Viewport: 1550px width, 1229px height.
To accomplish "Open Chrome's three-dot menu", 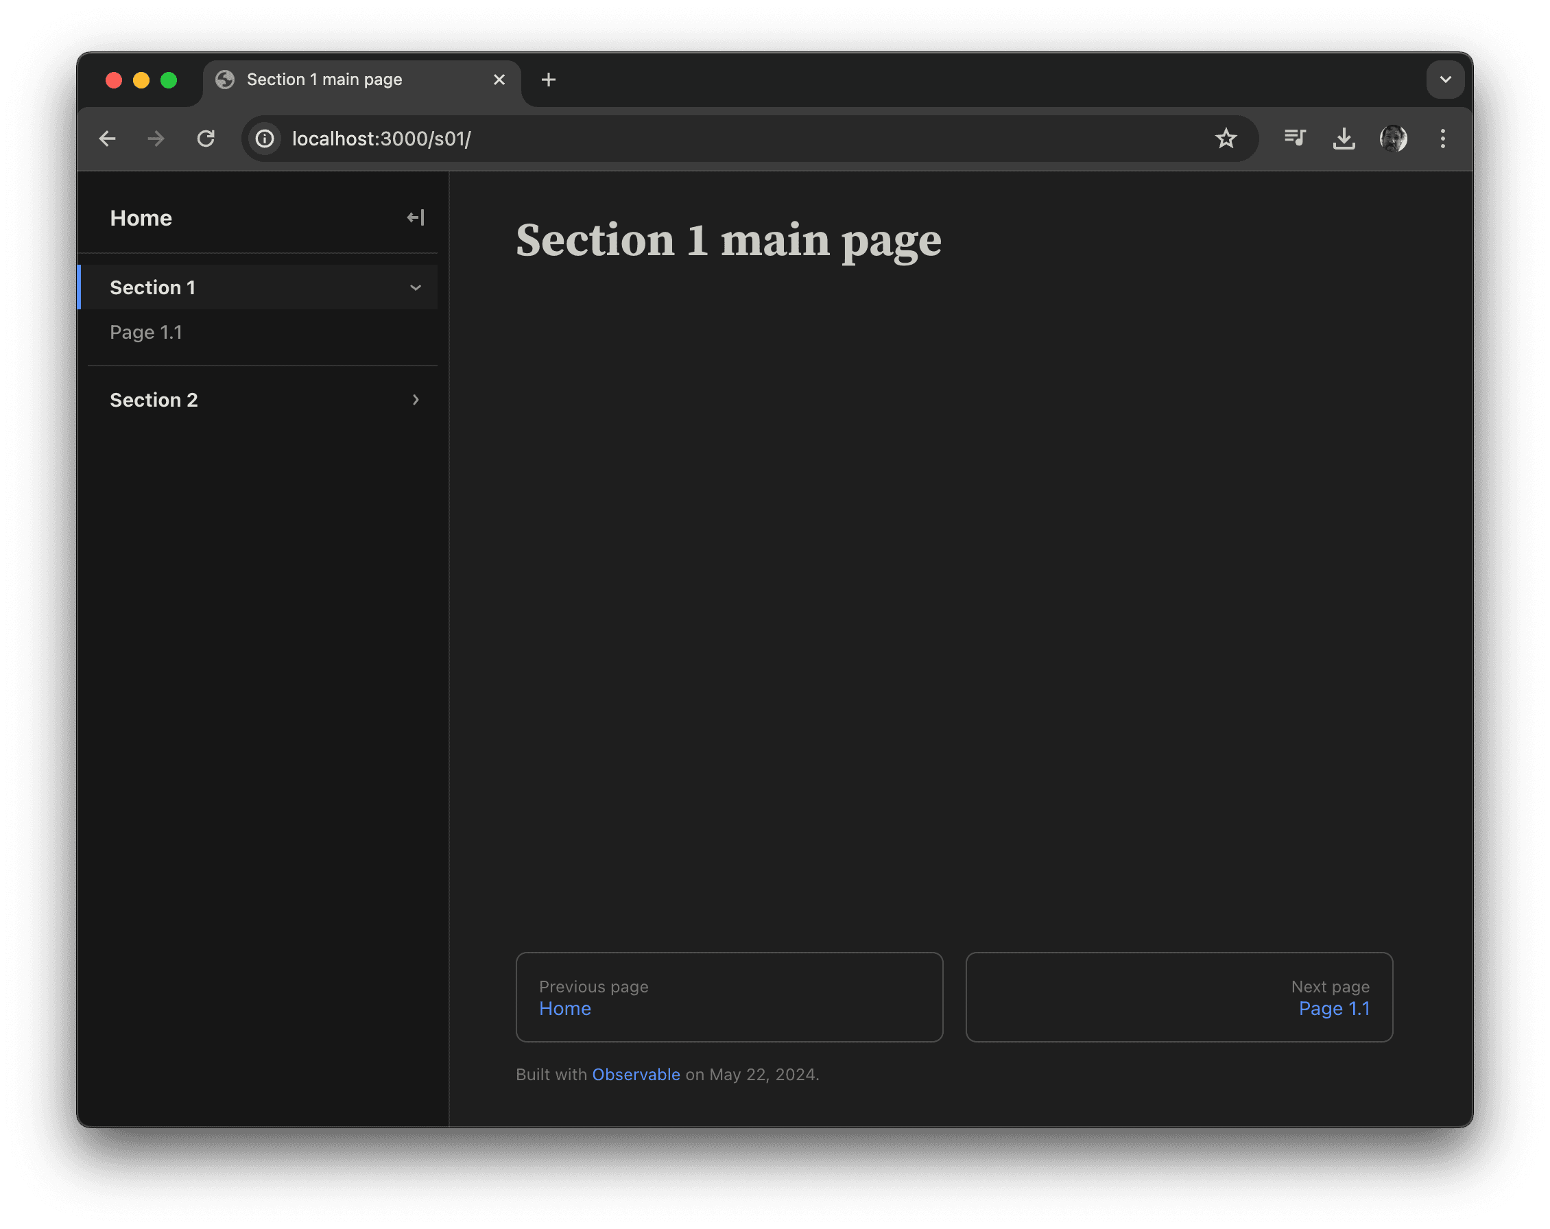I will click(x=1442, y=138).
